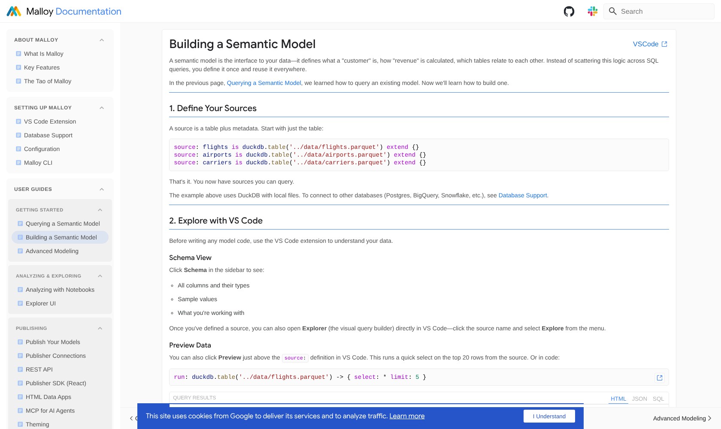Click the page icon beside Explorer UI
This screenshot has width=721, height=429.
tap(20, 303)
